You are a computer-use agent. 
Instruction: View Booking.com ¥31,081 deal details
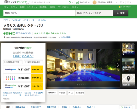(x=37, y=70)
